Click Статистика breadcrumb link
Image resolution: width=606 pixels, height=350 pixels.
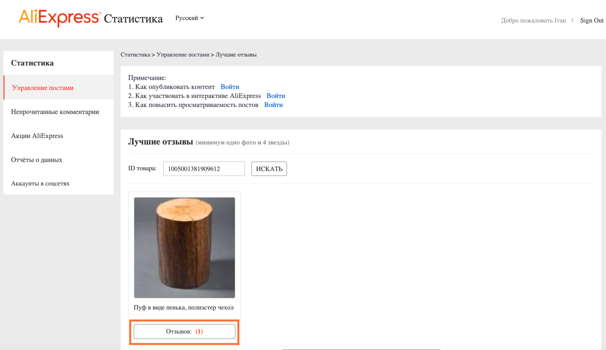pos(135,54)
